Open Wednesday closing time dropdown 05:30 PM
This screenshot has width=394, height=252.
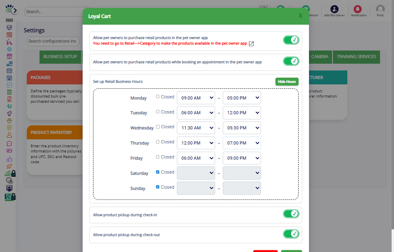[x=242, y=128]
